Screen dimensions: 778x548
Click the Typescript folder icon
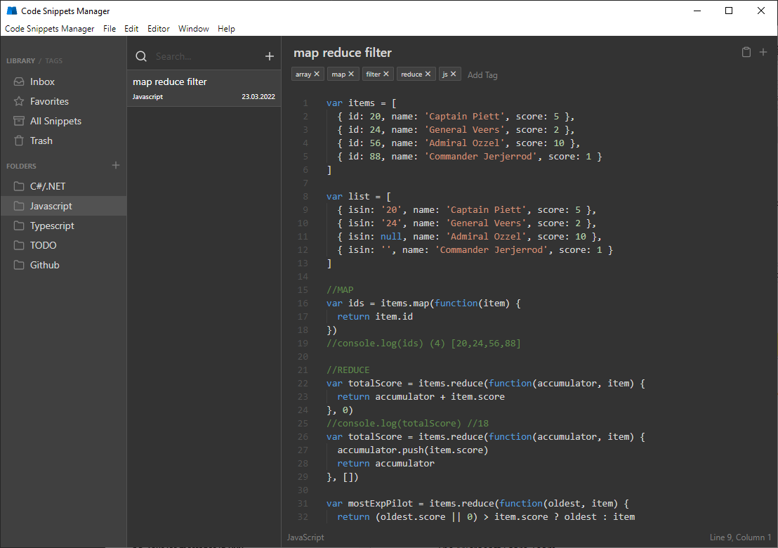pyautogui.click(x=19, y=226)
